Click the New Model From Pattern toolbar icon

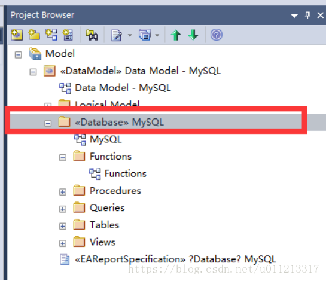click(17, 35)
